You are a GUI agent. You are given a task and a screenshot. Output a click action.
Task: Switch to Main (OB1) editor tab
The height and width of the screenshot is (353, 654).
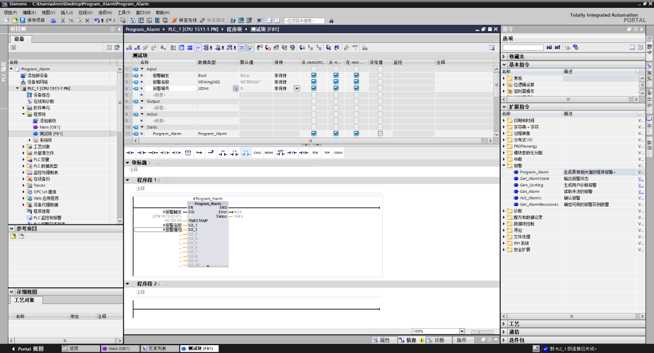tap(119, 348)
